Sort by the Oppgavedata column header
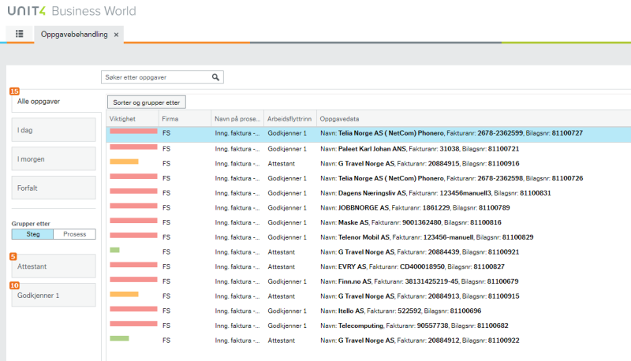Screen dimensions: 631x361 pyautogui.click(x=474, y=118)
